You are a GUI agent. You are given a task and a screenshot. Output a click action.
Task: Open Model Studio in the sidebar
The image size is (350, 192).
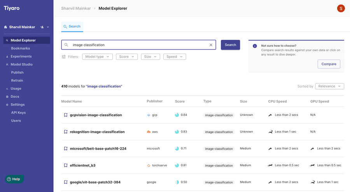pyautogui.click(x=22, y=64)
